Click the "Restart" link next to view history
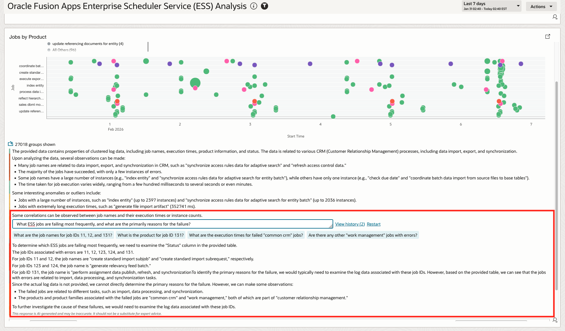Viewport: 565px width, 331px height. (x=374, y=224)
